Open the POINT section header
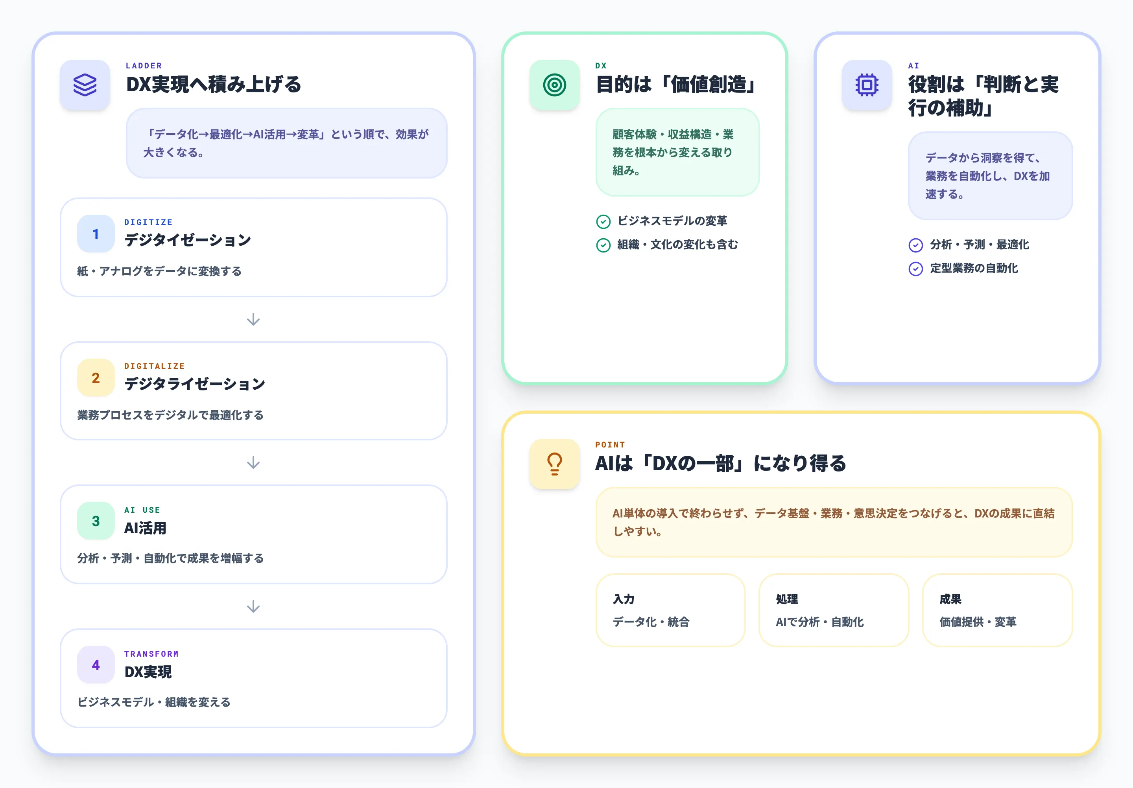 610,444
